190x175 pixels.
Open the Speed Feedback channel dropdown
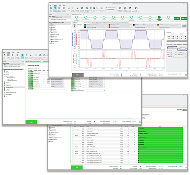coord(129,25)
